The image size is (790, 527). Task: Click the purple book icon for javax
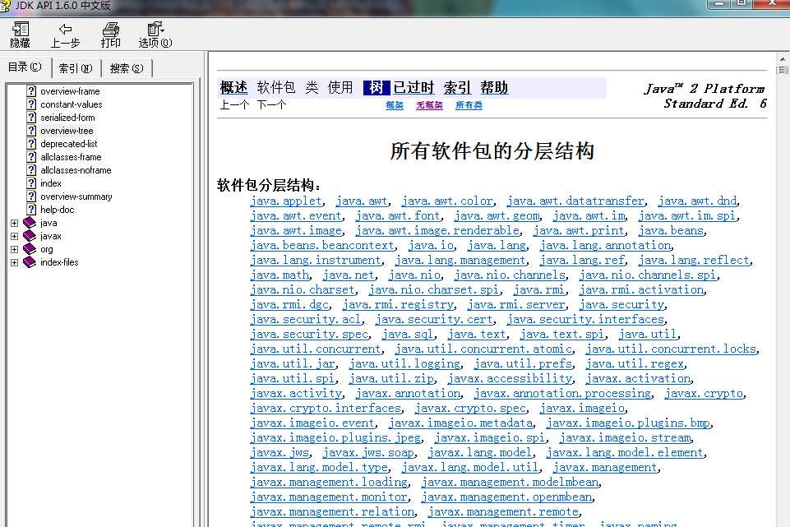pos(30,235)
